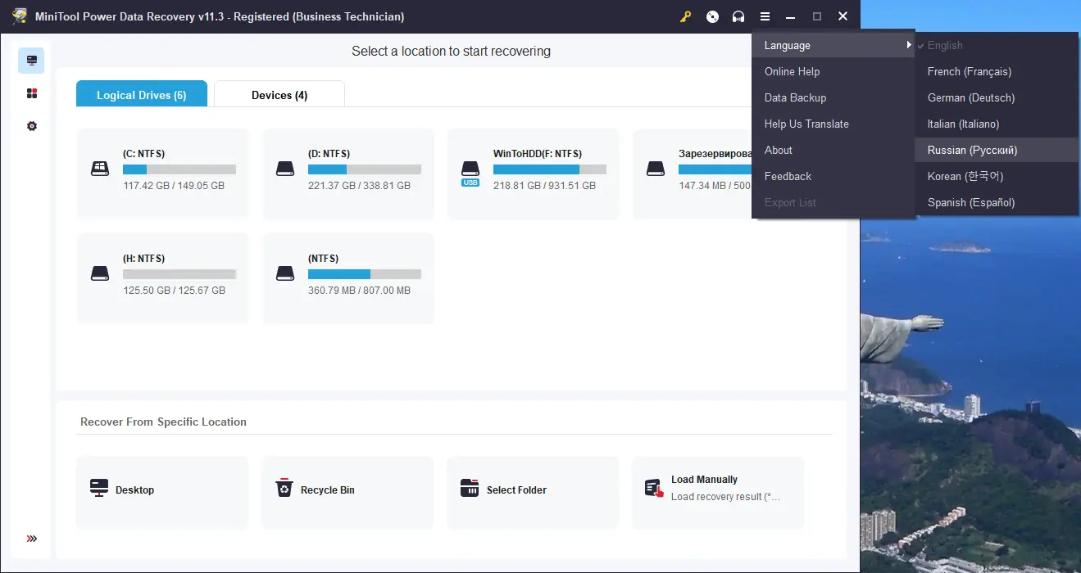1081x573 pixels.
Task: Click the Load Manually icon
Action: point(654,489)
